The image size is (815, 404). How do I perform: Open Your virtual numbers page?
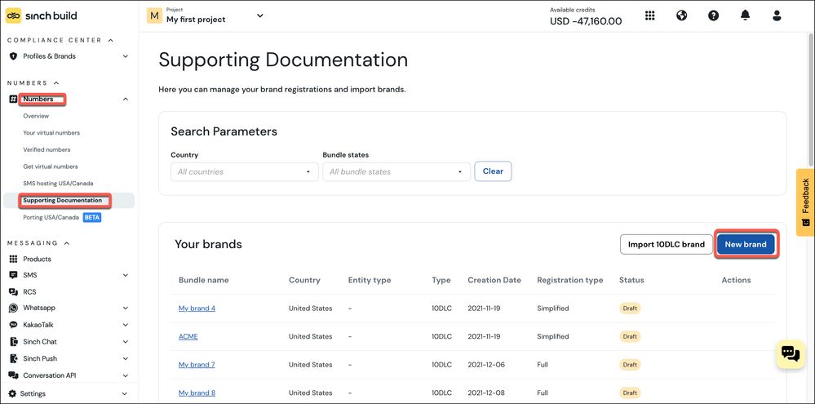point(51,132)
